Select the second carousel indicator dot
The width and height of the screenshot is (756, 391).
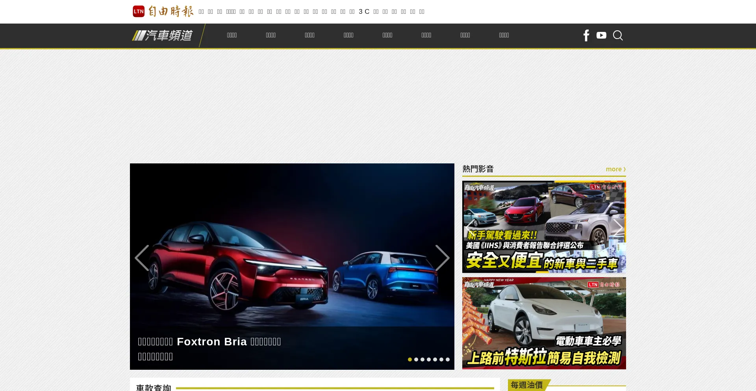(x=416, y=359)
